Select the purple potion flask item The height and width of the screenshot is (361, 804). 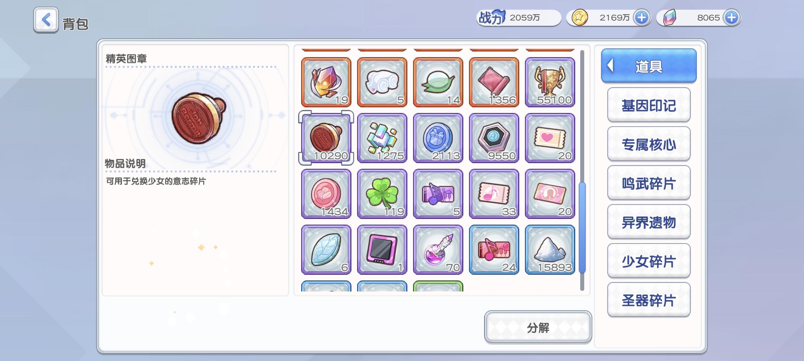coord(438,250)
